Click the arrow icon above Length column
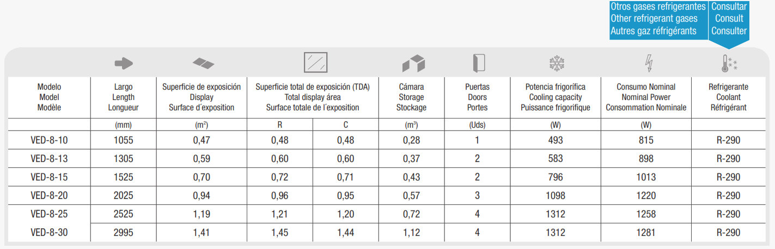 (x=124, y=64)
